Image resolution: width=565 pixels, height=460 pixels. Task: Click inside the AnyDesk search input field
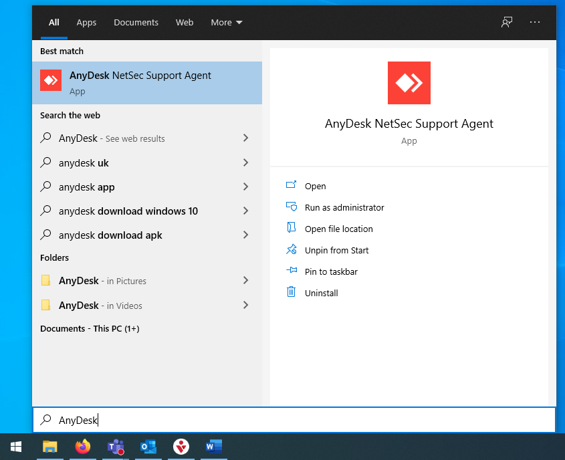pyautogui.click(x=294, y=420)
